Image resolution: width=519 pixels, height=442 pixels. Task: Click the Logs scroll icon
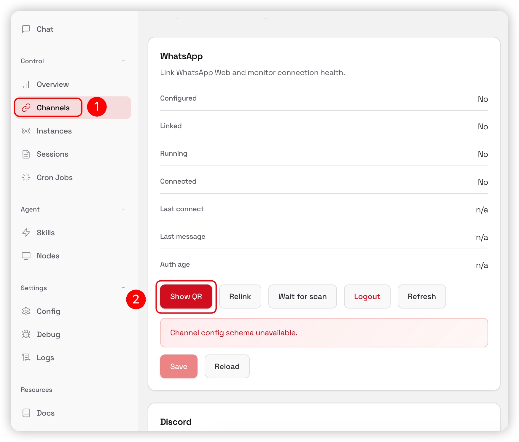tap(26, 357)
